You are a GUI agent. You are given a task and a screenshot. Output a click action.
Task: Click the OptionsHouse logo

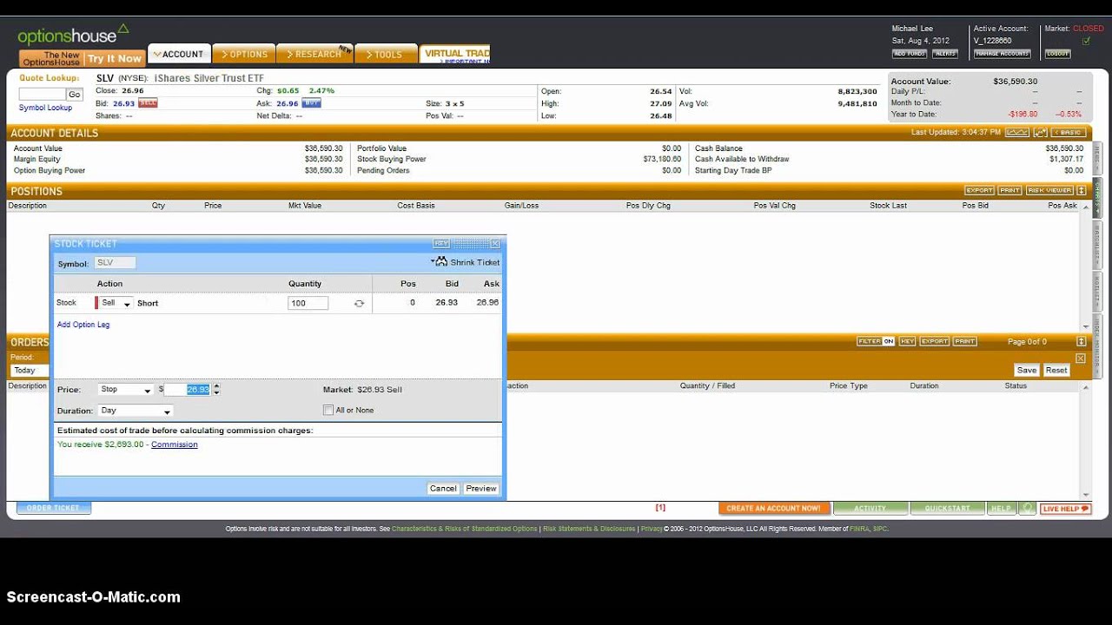click(73, 36)
